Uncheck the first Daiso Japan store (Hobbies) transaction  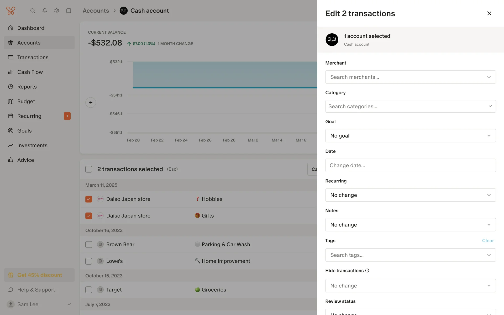tap(89, 199)
